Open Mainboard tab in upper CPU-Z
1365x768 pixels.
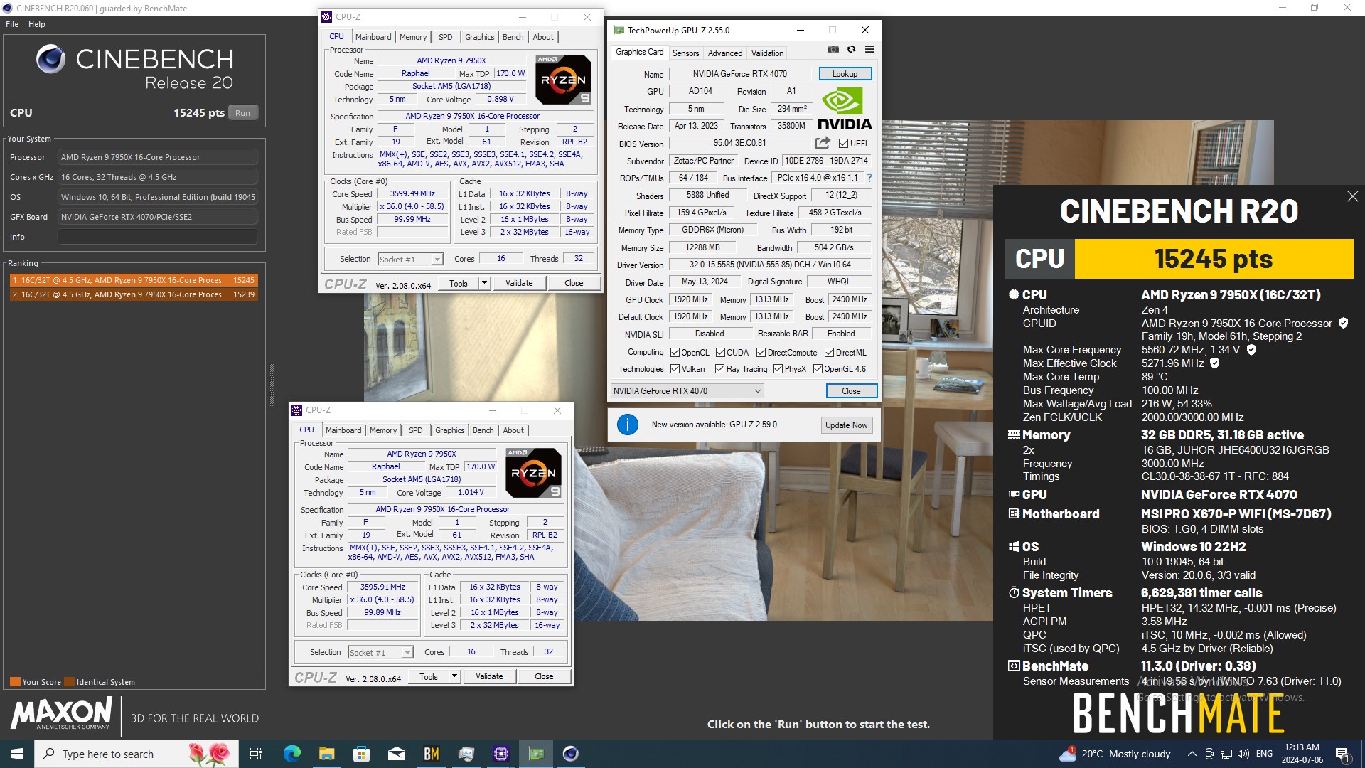pyautogui.click(x=373, y=37)
